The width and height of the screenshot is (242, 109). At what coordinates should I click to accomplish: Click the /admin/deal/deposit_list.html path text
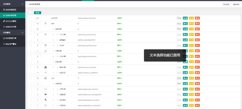(88, 100)
